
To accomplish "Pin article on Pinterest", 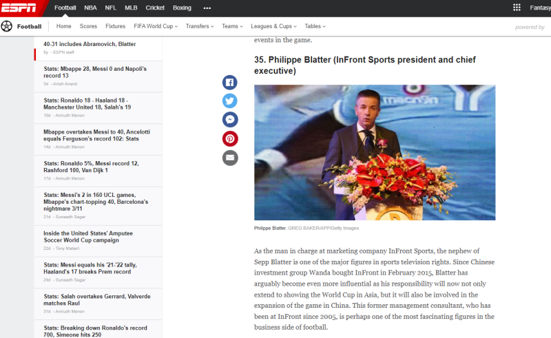I will click(230, 138).
